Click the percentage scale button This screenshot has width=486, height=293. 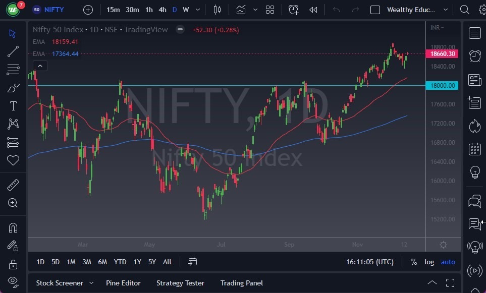[x=413, y=262]
